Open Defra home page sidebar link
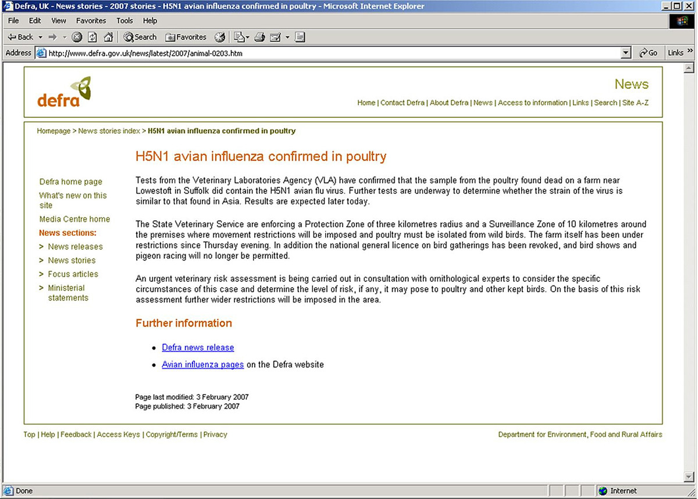The image size is (698, 499). [70, 182]
